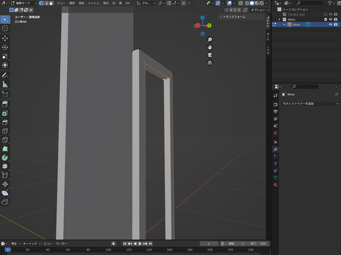
Task: Activate the Measure tool
Action: [x=5, y=84]
